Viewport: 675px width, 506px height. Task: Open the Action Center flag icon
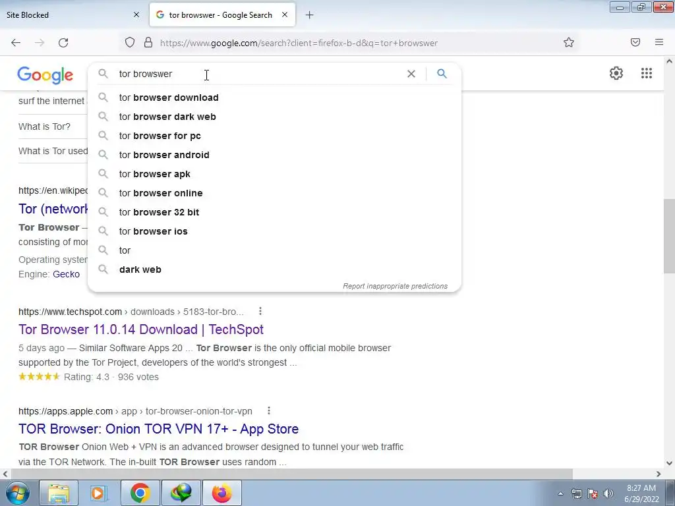click(593, 493)
